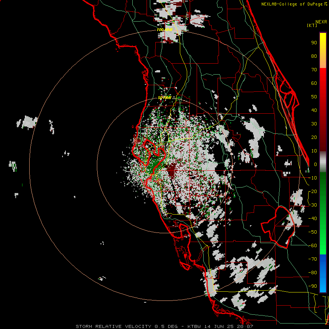Screen dimensions: 329x329
Task: Click the [KT] units label
Action: click(312, 25)
